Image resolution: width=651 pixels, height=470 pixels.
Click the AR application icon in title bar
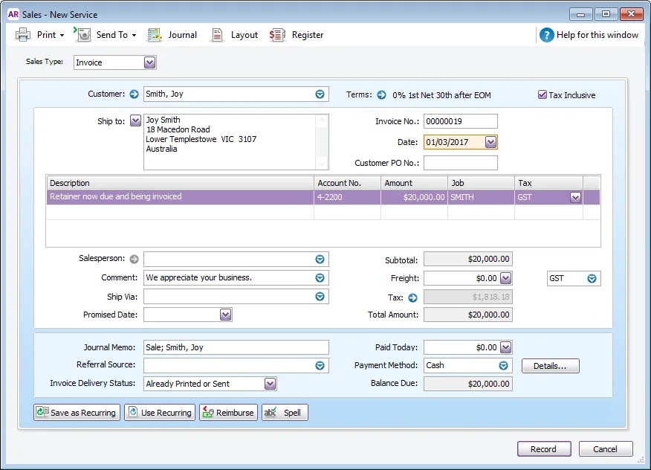coord(13,14)
